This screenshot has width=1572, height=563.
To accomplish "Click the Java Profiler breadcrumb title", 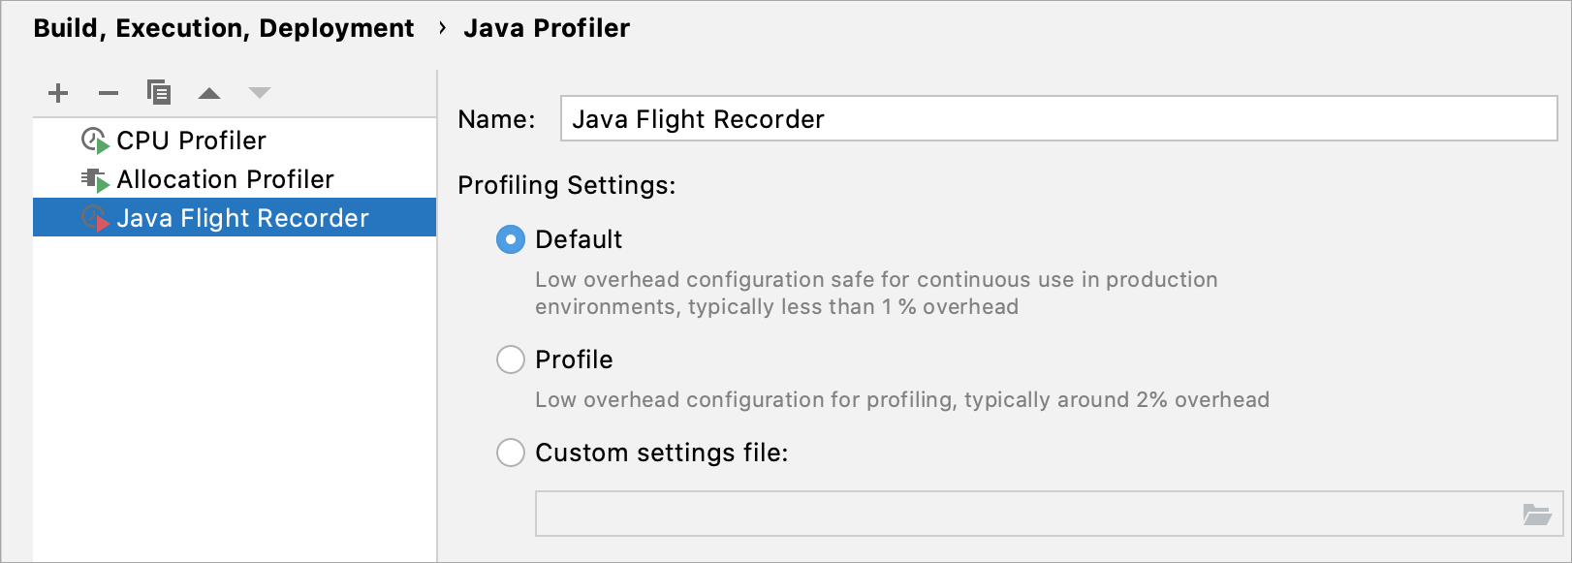I will pyautogui.click(x=547, y=28).
